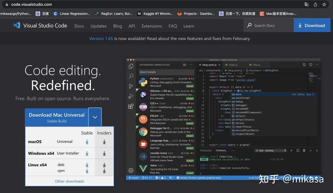Click the lock icon in the address bar
333x193 pixels.
coord(7,5)
